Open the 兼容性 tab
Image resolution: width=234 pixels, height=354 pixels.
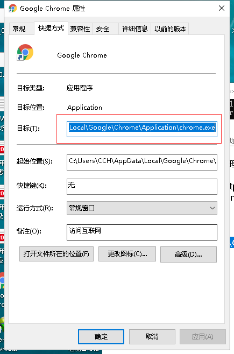tap(80, 29)
